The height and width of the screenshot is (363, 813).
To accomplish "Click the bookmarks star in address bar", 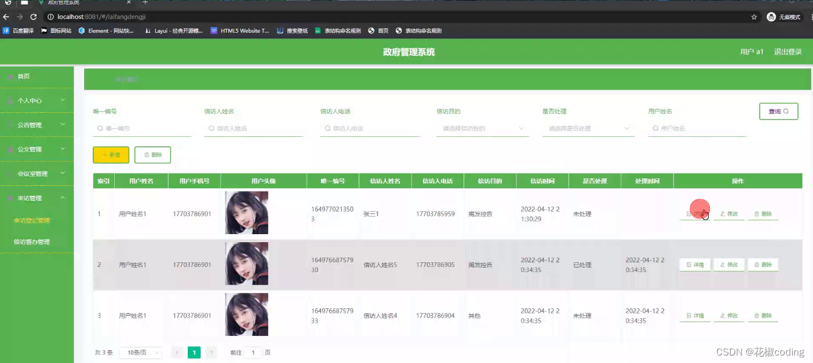I will 754,17.
